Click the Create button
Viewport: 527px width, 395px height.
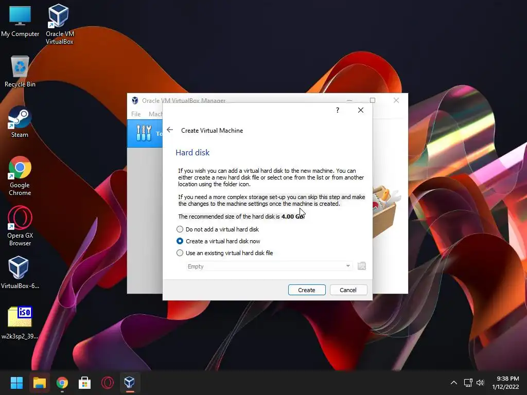pos(307,290)
